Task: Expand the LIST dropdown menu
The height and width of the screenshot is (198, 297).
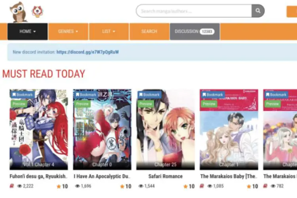Action: pos(109,31)
